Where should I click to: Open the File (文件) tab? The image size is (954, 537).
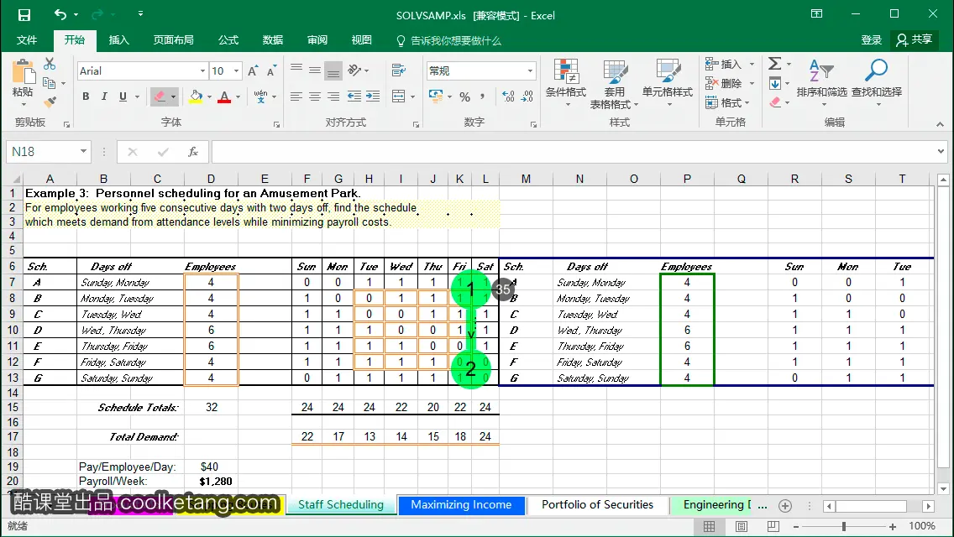click(26, 40)
